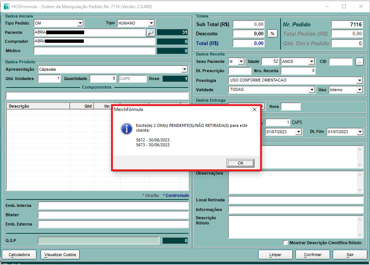Click the Local Retirada text field
Screen dimensions: 370x265
point(295,200)
